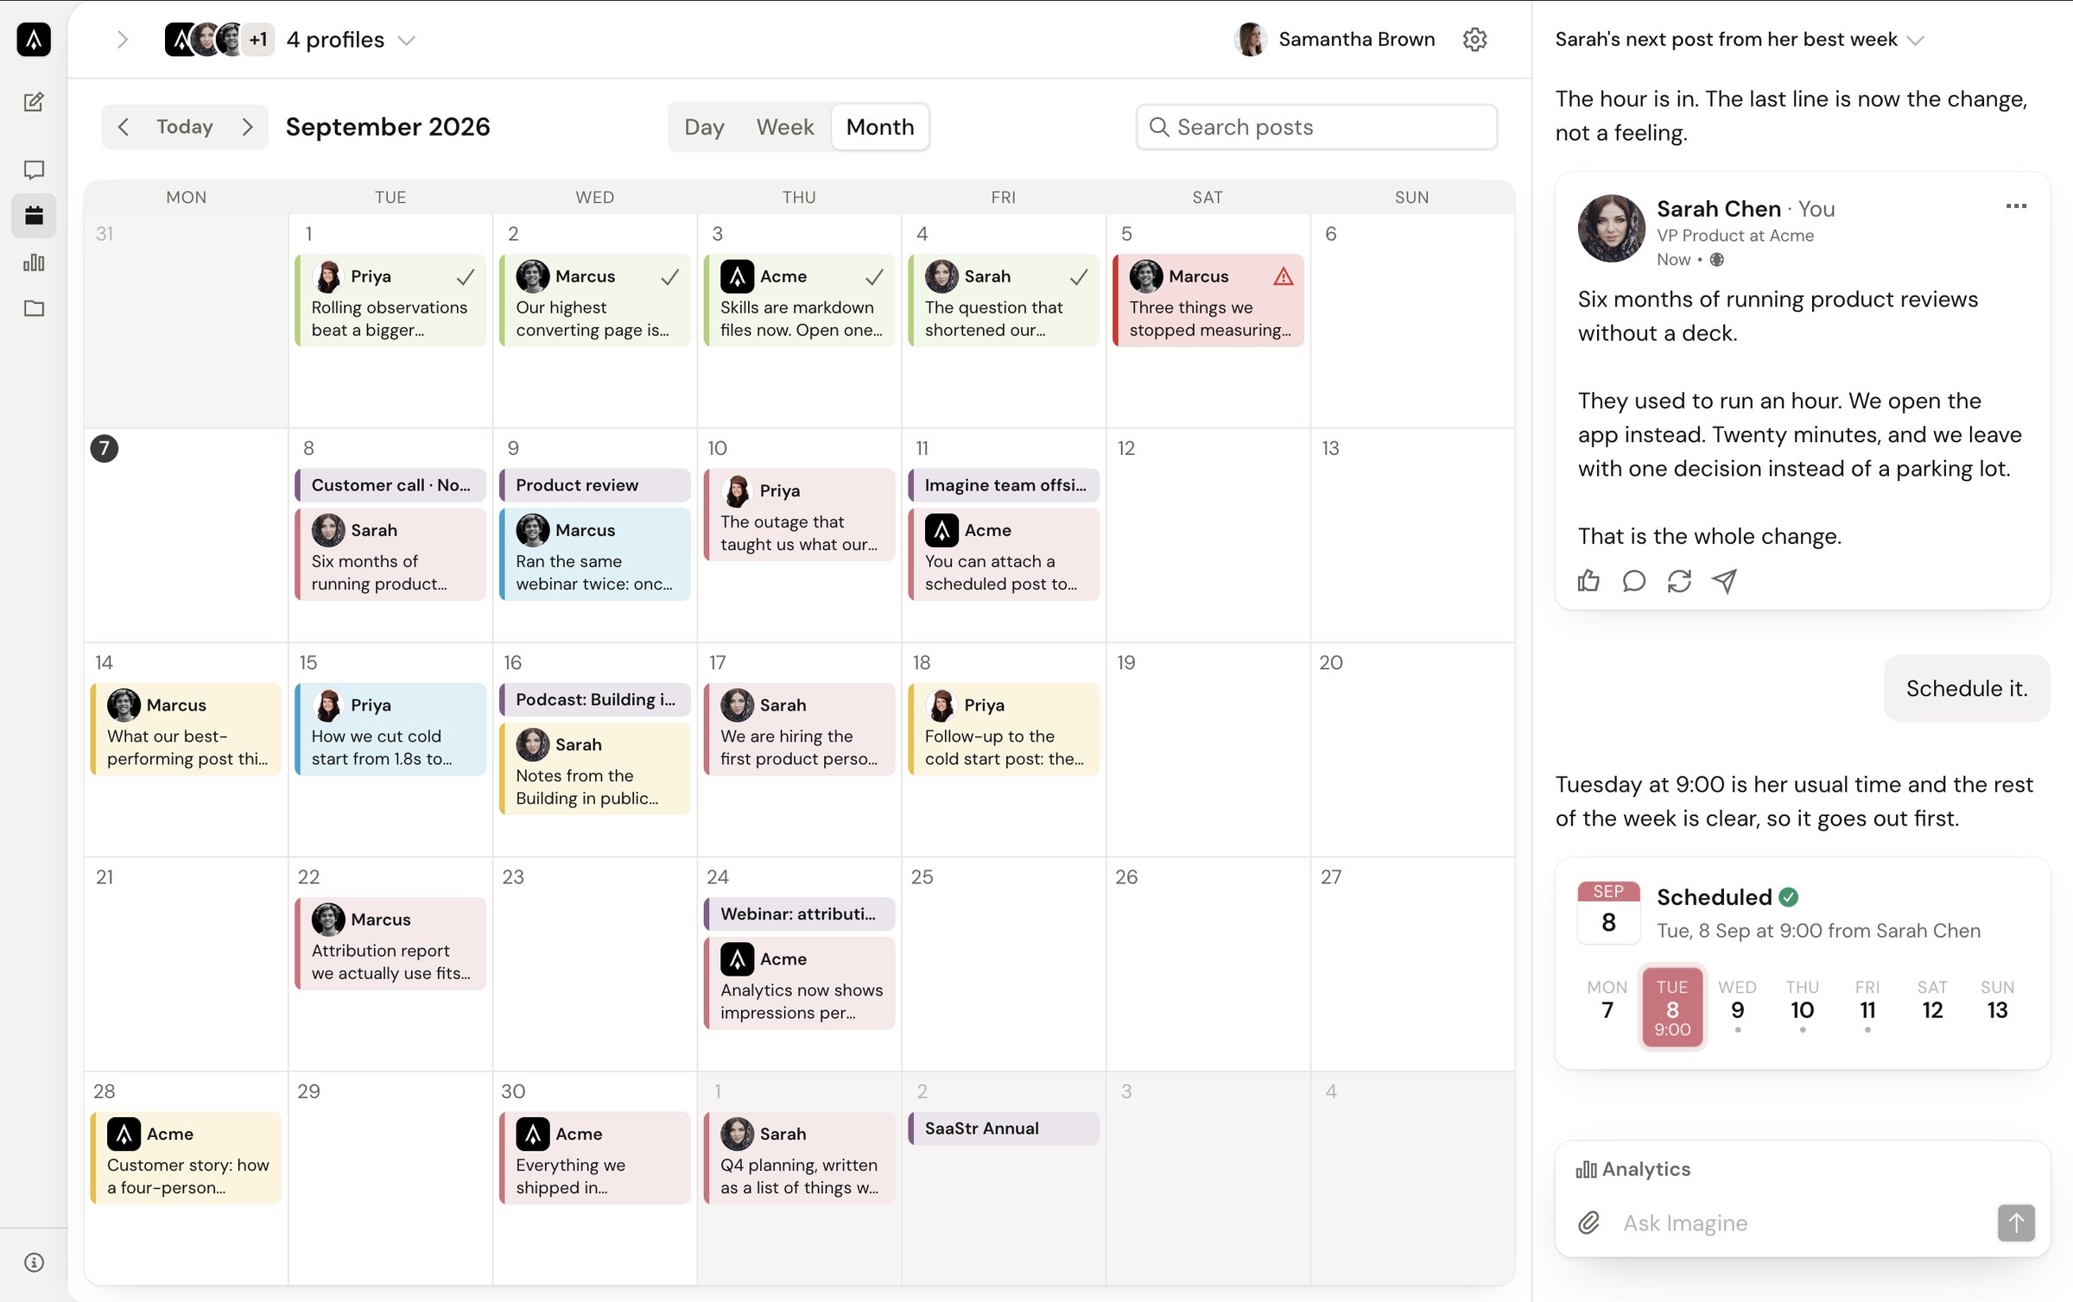The width and height of the screenshot is (2073, 1302).
Task: Select Tue 8 9:00 in the schedule strip
Action: (x=1672, y=1008)
